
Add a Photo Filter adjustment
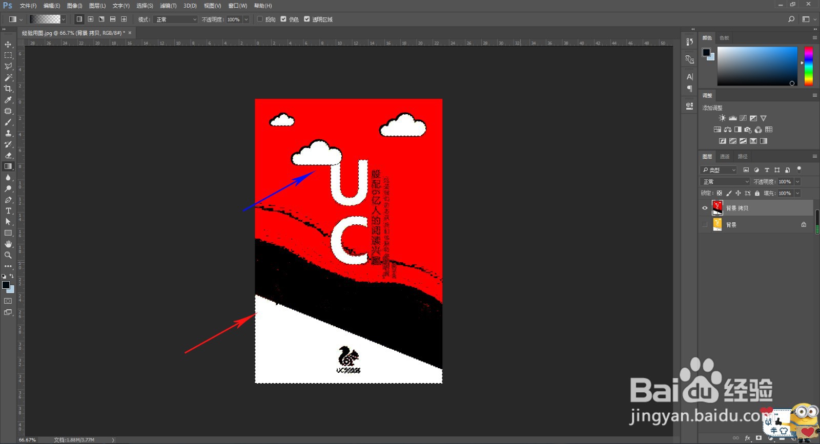[748, 130]
